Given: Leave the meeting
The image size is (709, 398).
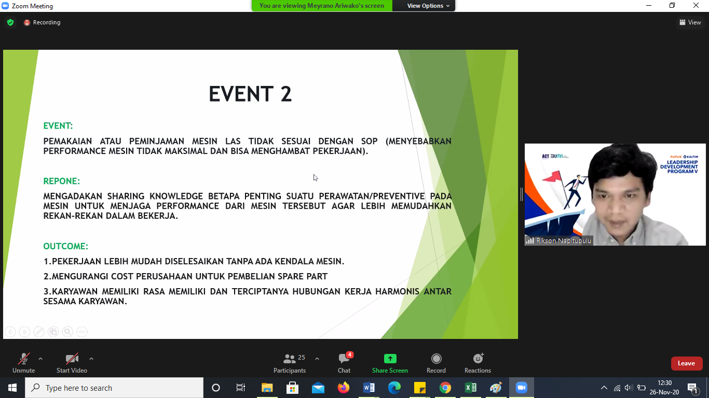Looking at the screenshot, I should tap(686, 363).
